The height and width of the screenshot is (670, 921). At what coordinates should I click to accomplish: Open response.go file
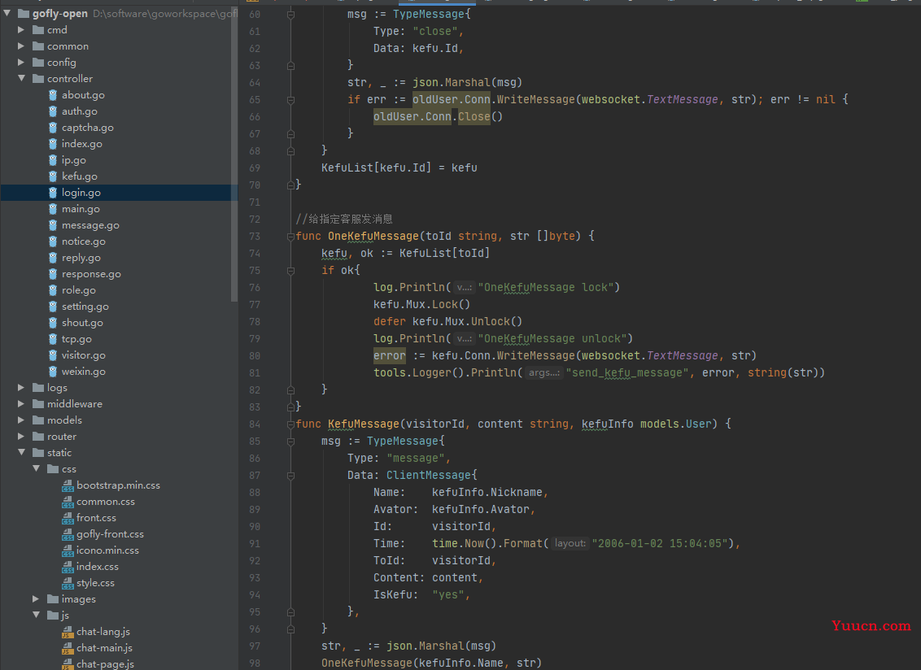click(x=91, y=274)
